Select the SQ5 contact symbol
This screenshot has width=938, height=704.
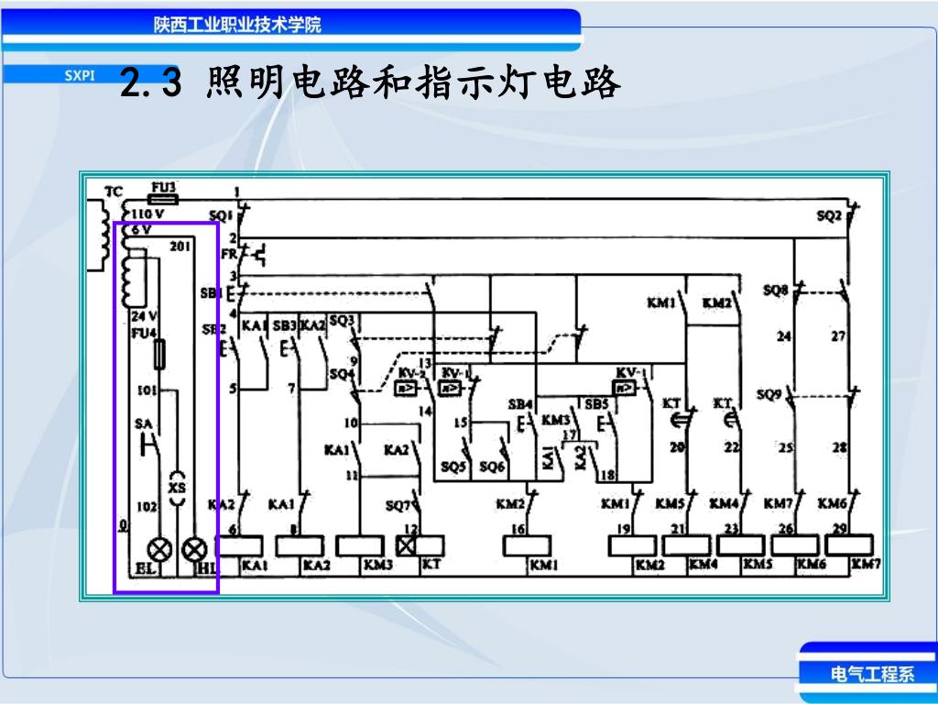pos(464,450)
